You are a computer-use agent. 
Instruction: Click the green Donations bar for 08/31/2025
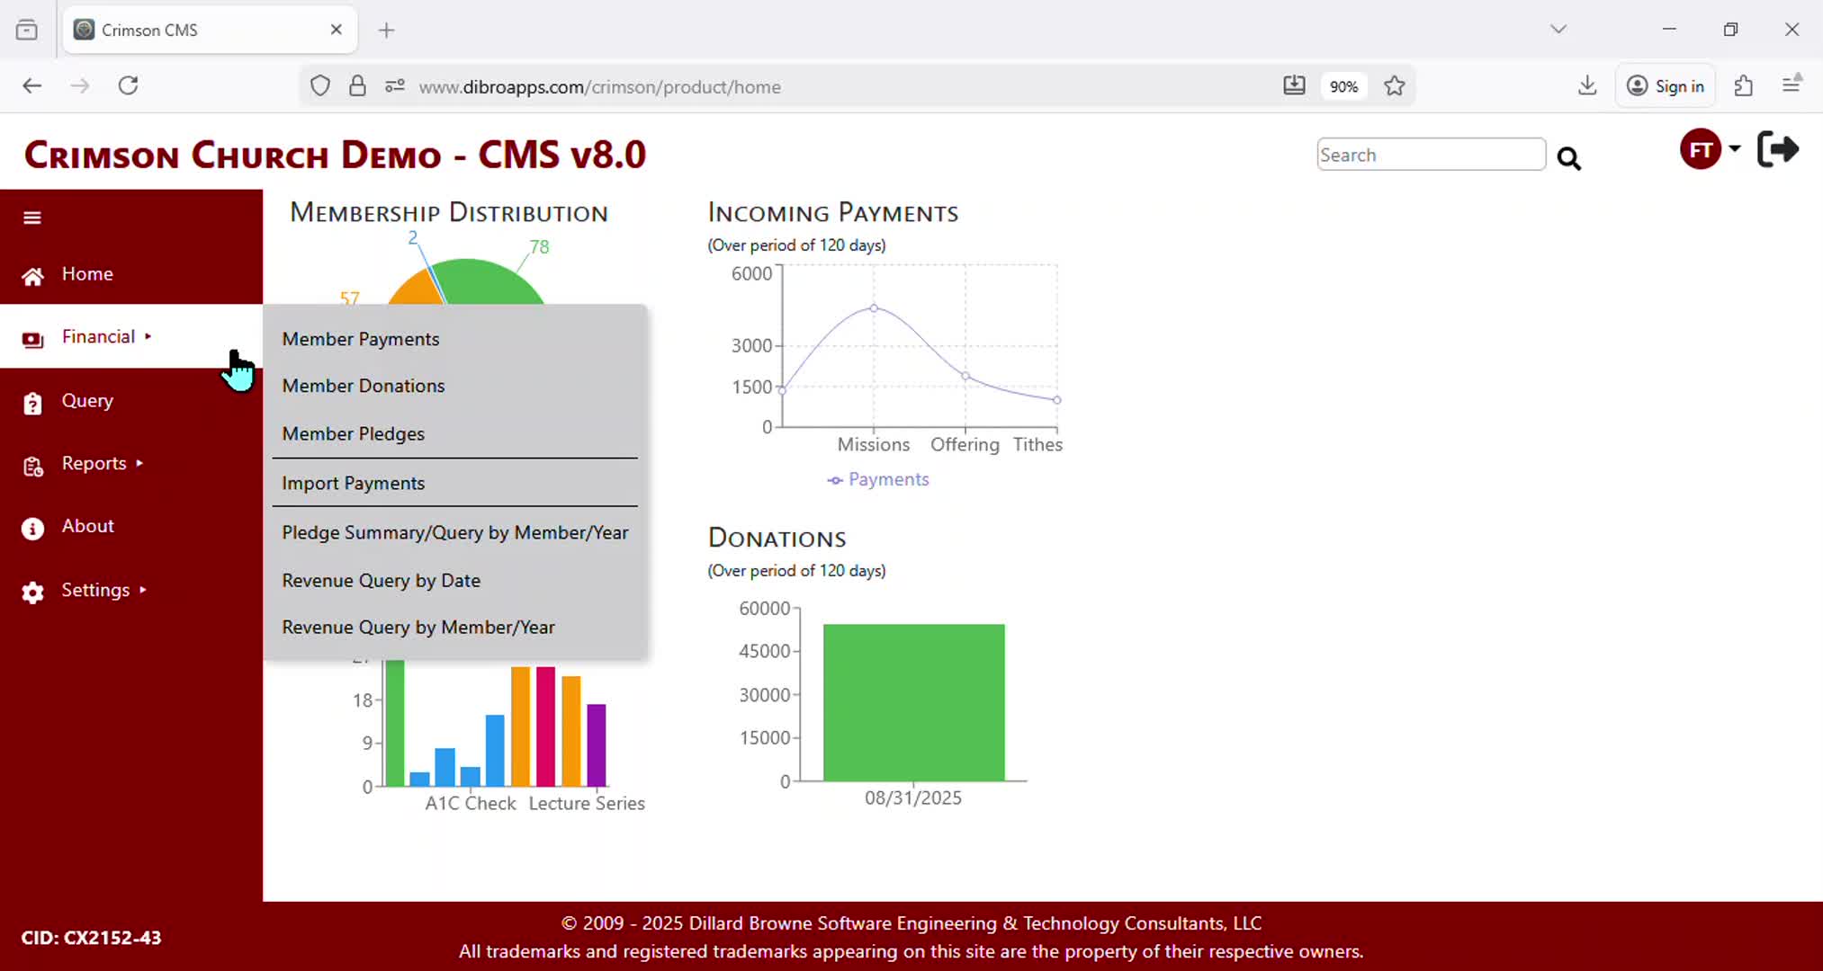(913, 702)
